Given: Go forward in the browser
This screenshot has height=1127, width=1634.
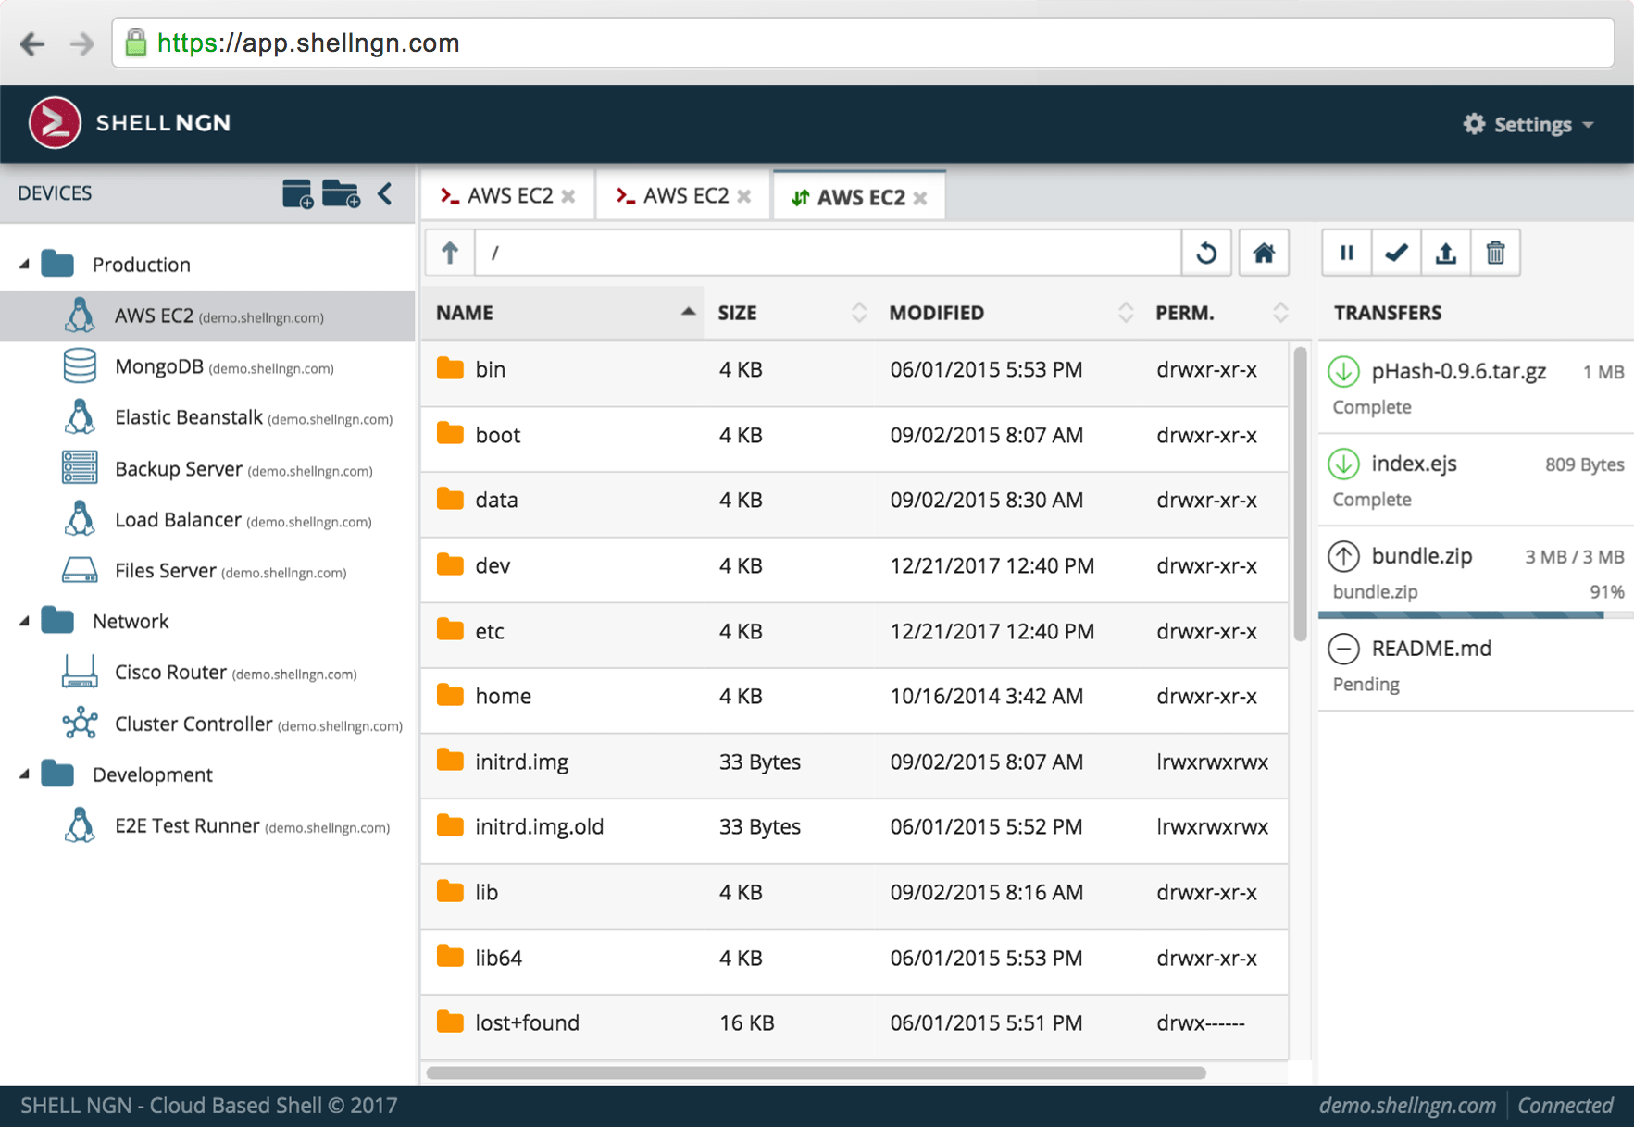Looking at the screenshot, I should [82, 43].
